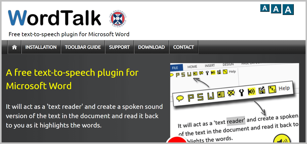Viewport: 307px width, 144px height.
Task: Click the yellow speech bubble icon in enlarged toolbar
Action: coord(180,98)
